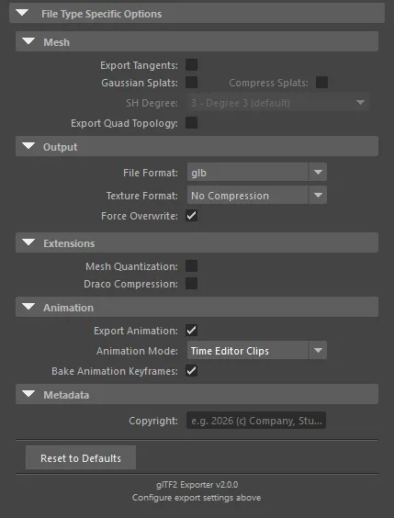The height and width of the screenshot is (518, 394).
Task: Click the Copyright input field
Action: tap(256, 421)
